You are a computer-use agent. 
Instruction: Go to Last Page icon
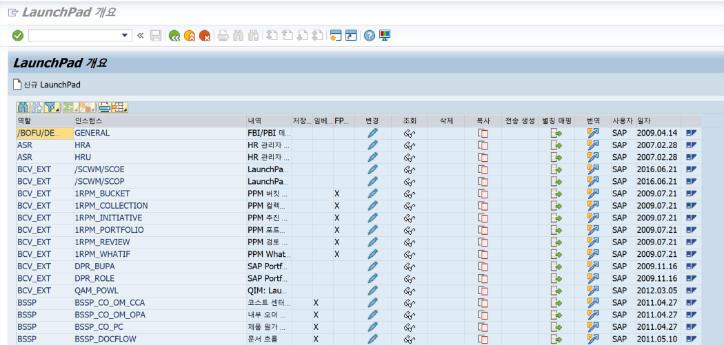pyautogui.click(x=317, y=36)
